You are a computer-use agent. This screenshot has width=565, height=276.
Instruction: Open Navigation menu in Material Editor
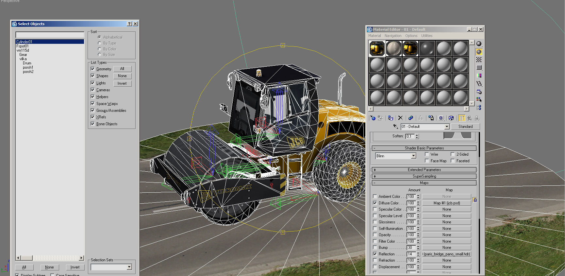393,36
